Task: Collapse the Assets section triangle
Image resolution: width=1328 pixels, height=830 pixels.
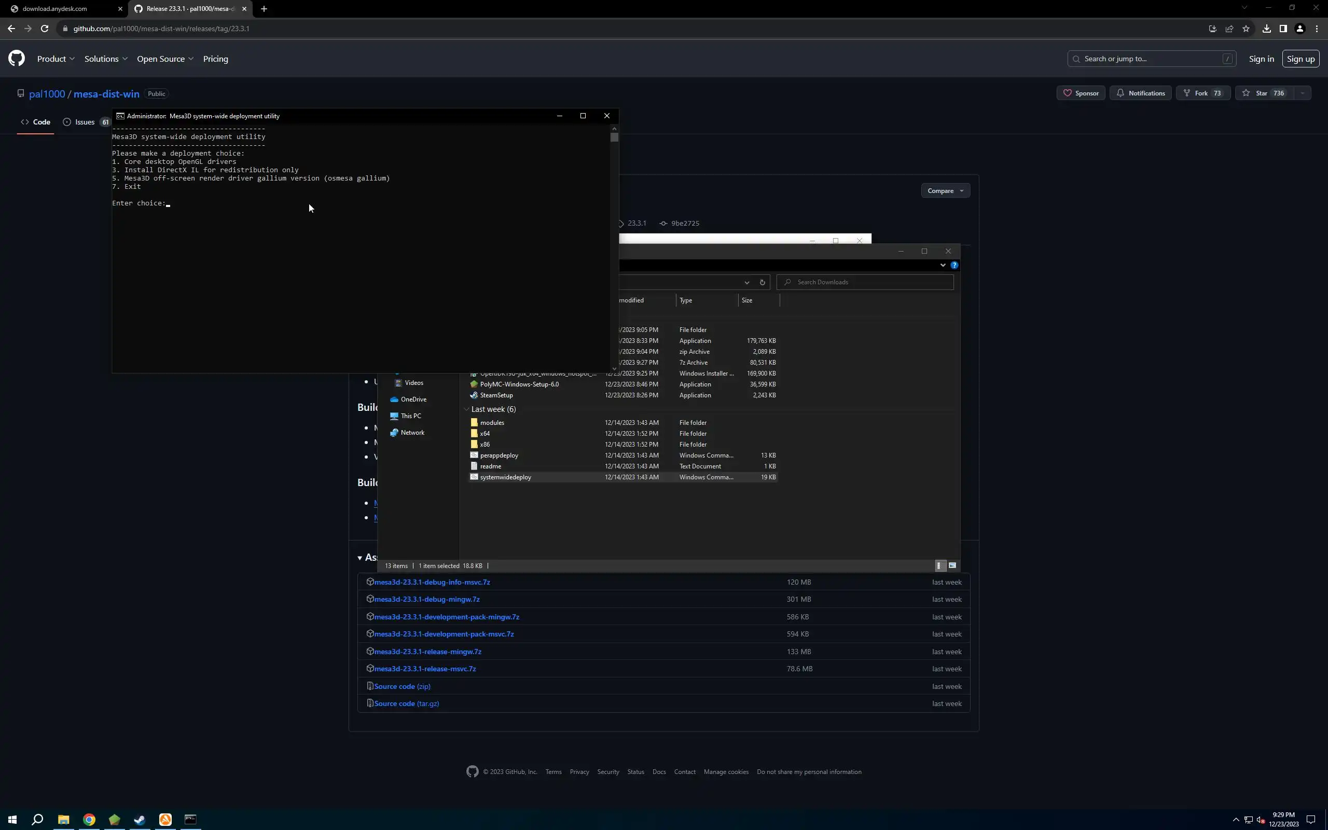Action: point(360,558)
